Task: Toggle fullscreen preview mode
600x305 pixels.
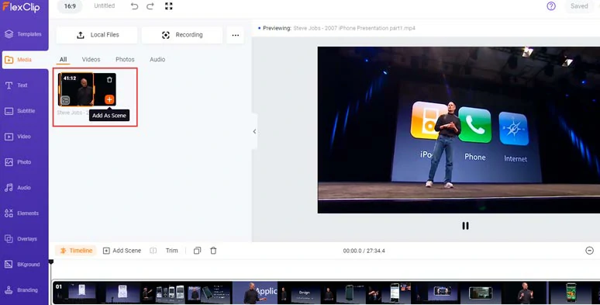Action: (x=169, y=6)
